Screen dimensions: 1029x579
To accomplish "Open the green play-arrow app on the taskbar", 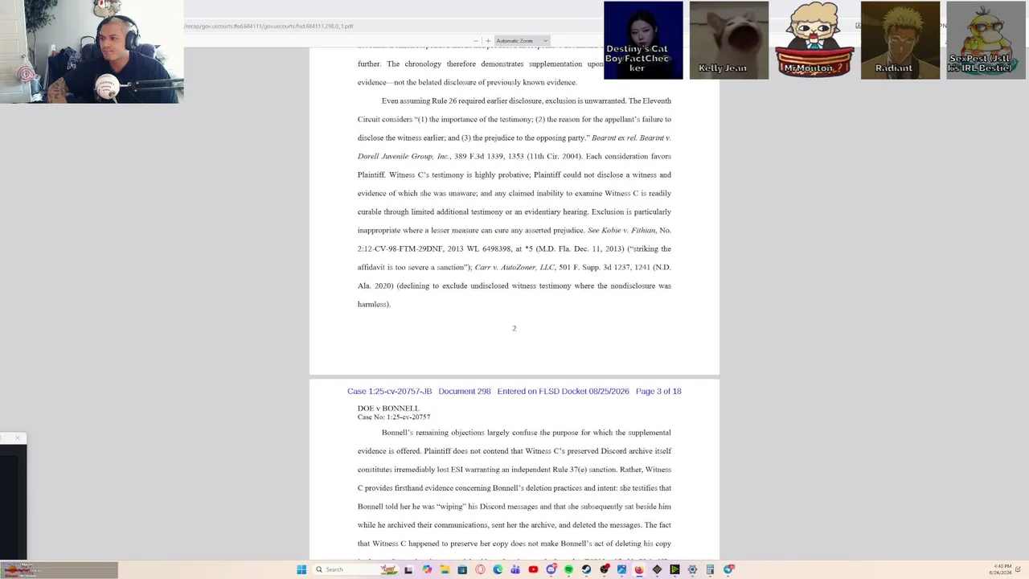I will (x=674, y=569).
